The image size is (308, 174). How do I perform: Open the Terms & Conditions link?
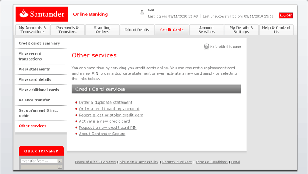(x=211, y=162)
